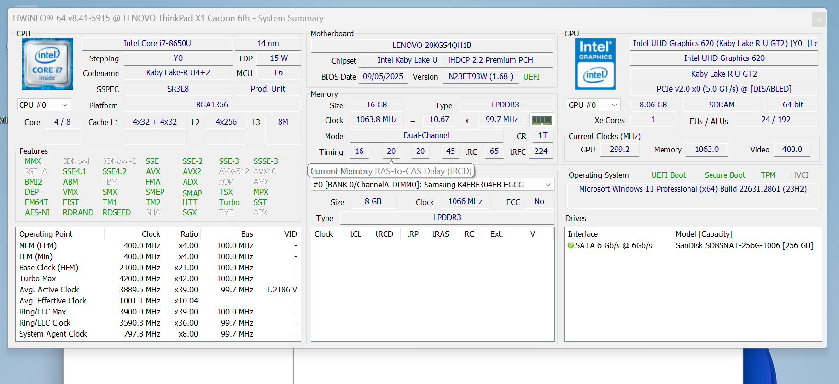Click the Prod. Unit field
The width and height of the screenshot is (839, 384).
click(x=268, y=89)
